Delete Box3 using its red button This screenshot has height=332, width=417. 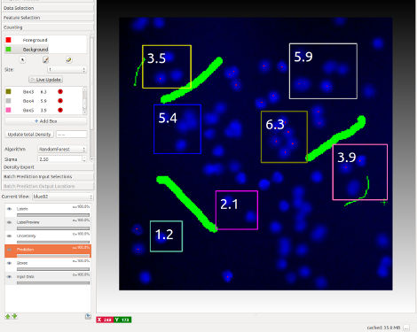(60, 92)
